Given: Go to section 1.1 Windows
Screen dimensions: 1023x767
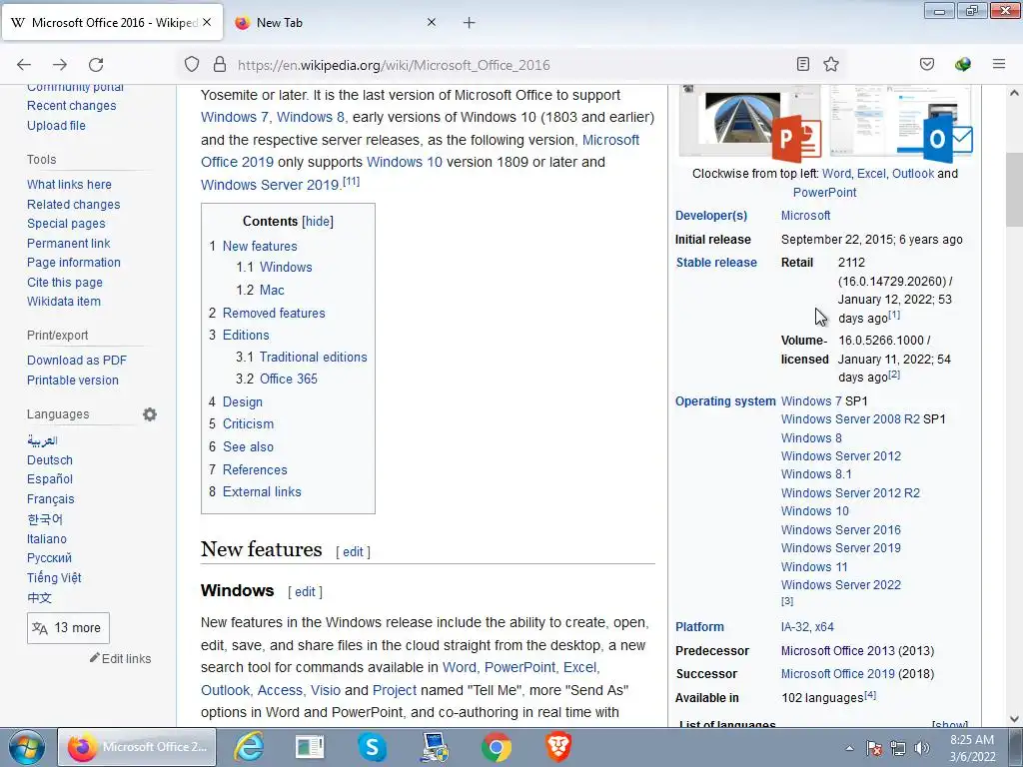Looking at the screenshot, I should (286, 267).
